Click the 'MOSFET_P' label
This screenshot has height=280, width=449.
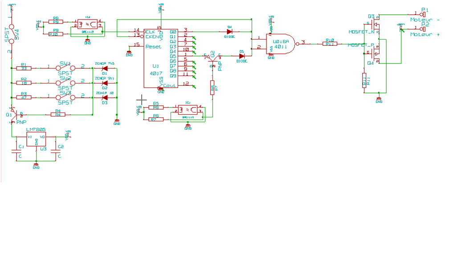(361, 45)
